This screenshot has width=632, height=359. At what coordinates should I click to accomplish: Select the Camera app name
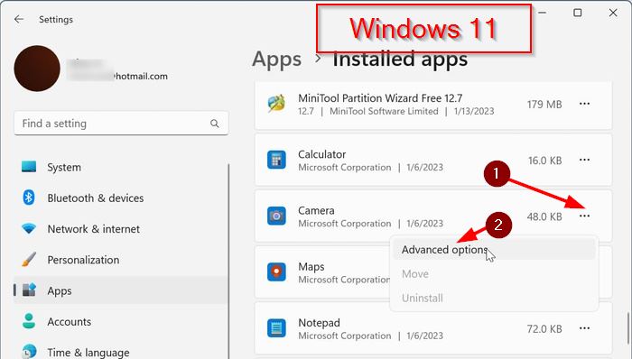pyautogui.click(x=316, y=210)
